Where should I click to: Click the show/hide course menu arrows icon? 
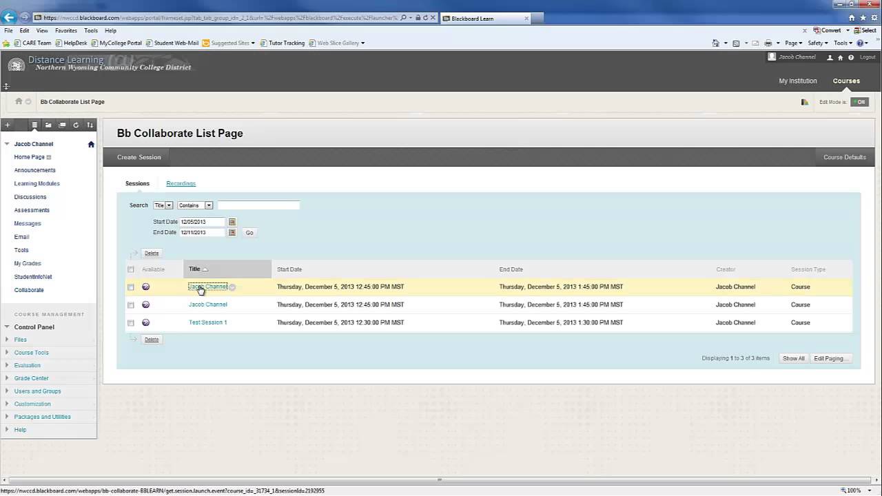click(x=6, y=86)
